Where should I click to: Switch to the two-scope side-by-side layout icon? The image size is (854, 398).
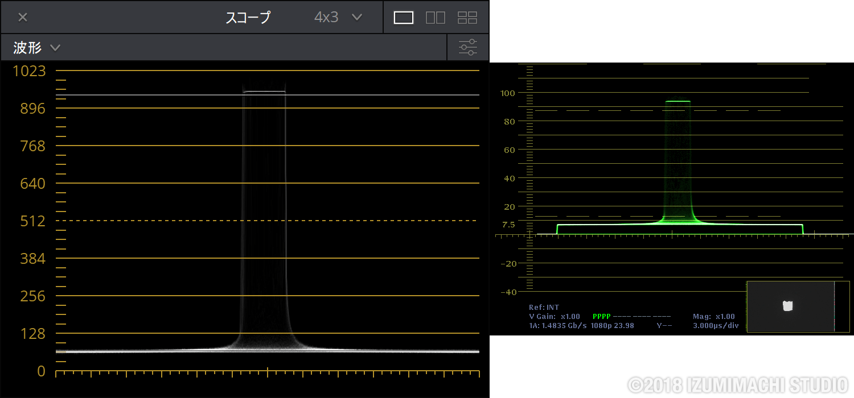[x=436, y=18]
